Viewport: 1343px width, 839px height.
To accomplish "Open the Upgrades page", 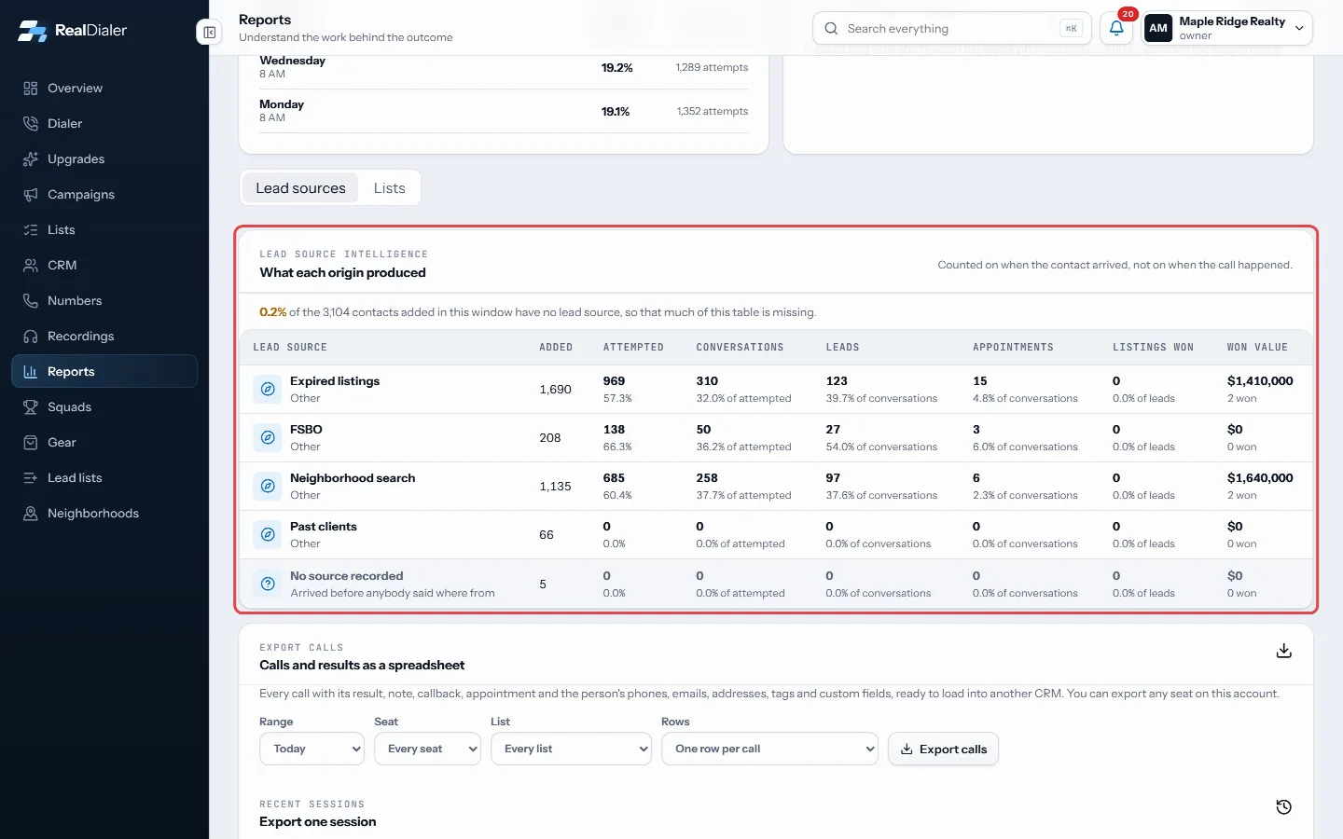I will point(104,159).
